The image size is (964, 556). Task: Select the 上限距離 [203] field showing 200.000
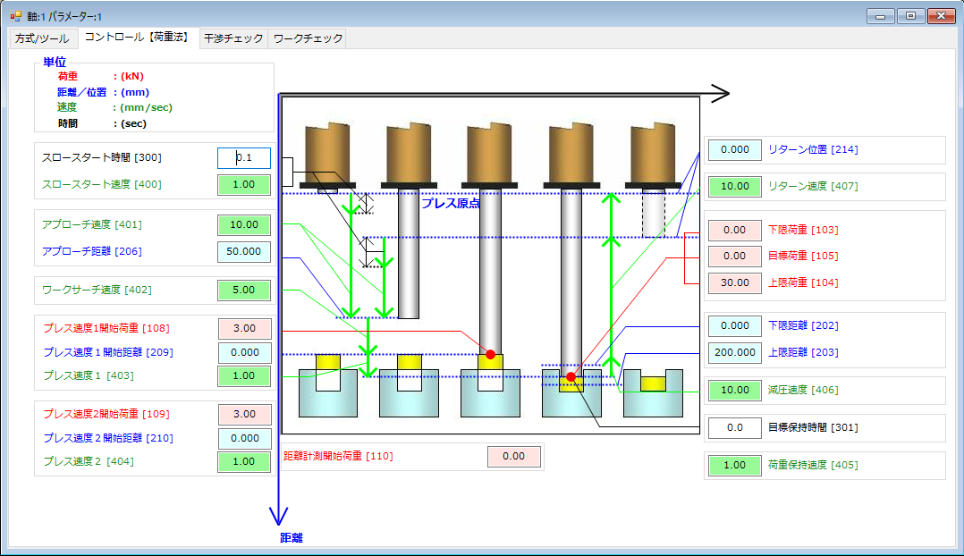[734, 352]
